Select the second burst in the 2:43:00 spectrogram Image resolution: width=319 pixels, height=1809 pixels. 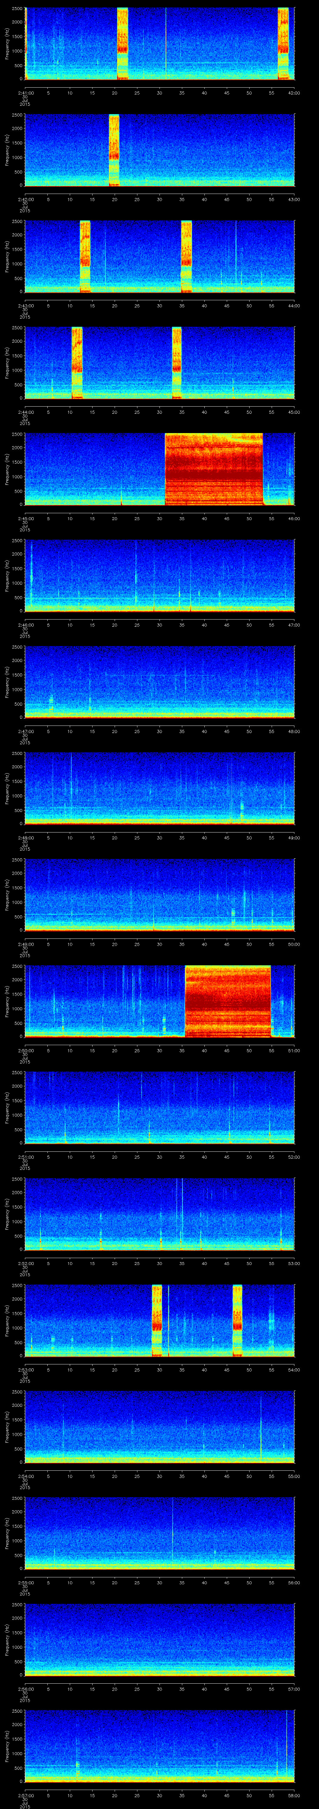[187, 256]
